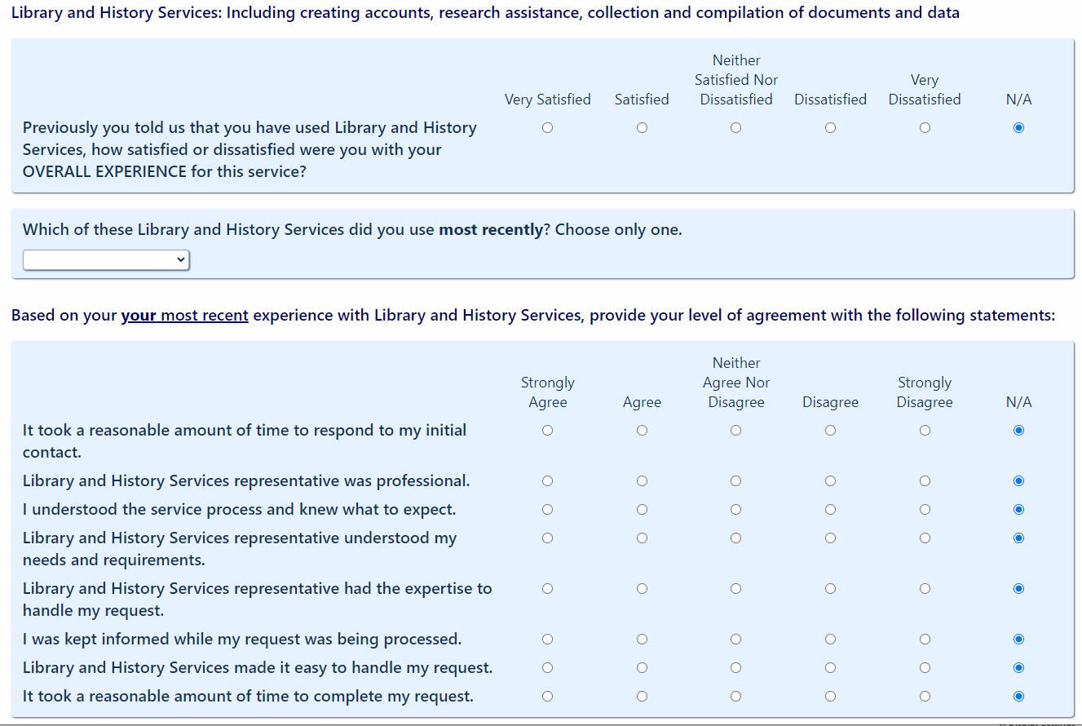
Task: Pick Disagree for made it easy to handle request
Action: (830, 668)
